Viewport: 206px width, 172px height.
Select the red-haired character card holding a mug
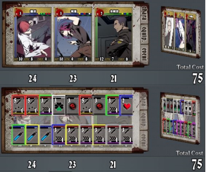click(33, 34)
